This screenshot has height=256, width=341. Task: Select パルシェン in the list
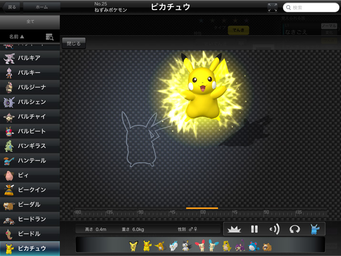click(x=30, y=102)
